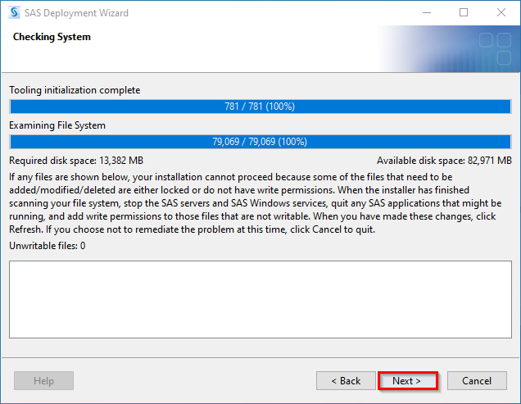Click the Tooling initialization progress bar
Viewport: 521px width, 404px height.
pos(260,107)
